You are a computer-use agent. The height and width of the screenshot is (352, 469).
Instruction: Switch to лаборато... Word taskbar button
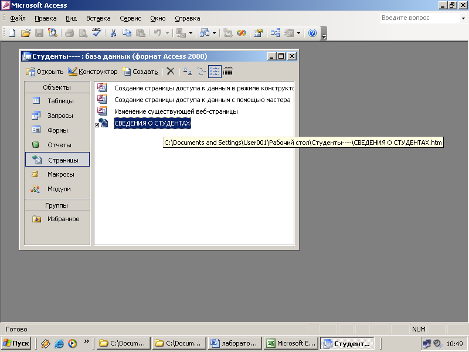tap(234, 343)
